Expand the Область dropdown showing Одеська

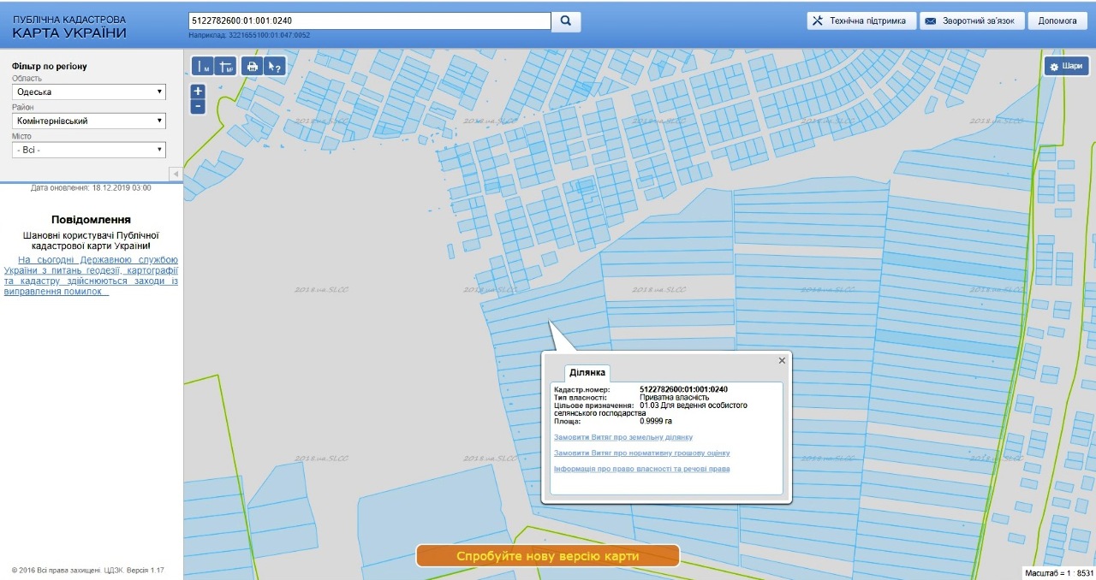[x=89, y=92]
